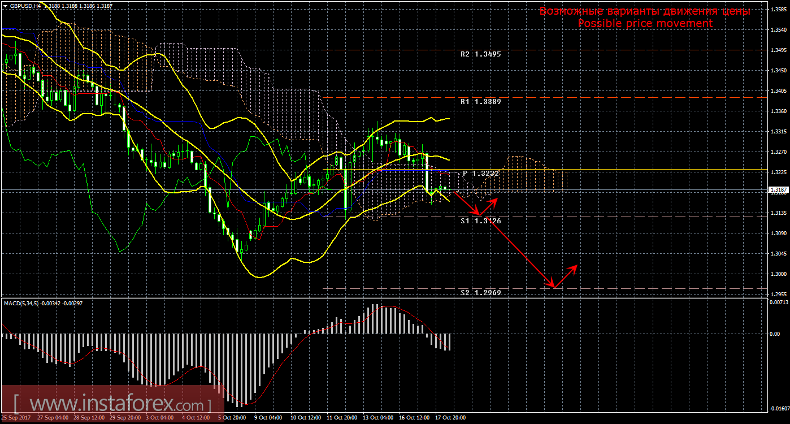Click the P 1.3232 pivot label
790x424 pixels.
click(481, 174)
